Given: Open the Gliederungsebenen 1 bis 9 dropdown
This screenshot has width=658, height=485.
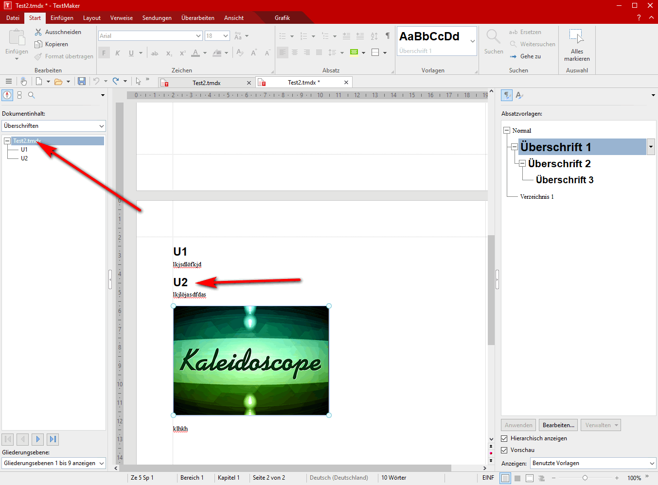Looking at the screenshot, I should 54,463.
